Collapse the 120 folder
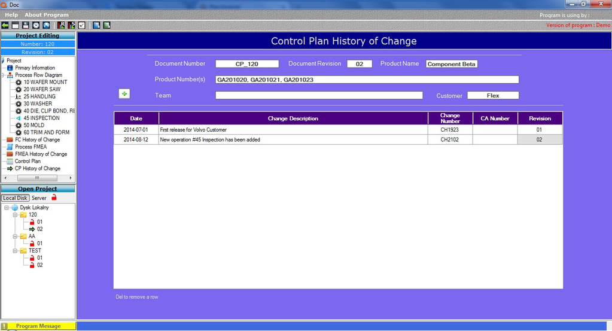This screenshot has width=612, height=331. click(x=15, y=215)
